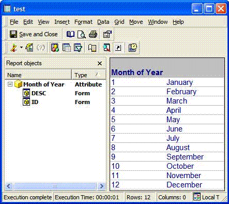Sort by the Name column header

click(38, 75)
